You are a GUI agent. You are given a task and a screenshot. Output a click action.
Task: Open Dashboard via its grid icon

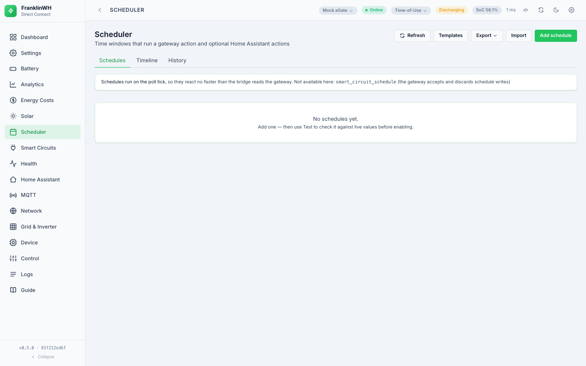[13, 37]
